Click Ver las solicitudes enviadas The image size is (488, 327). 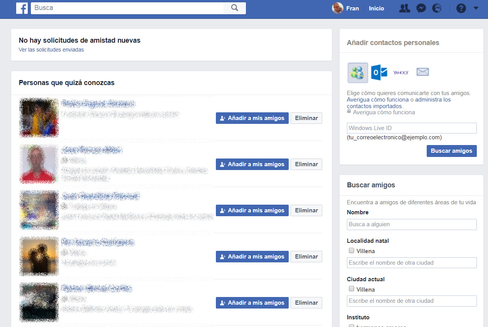(51, 50)
